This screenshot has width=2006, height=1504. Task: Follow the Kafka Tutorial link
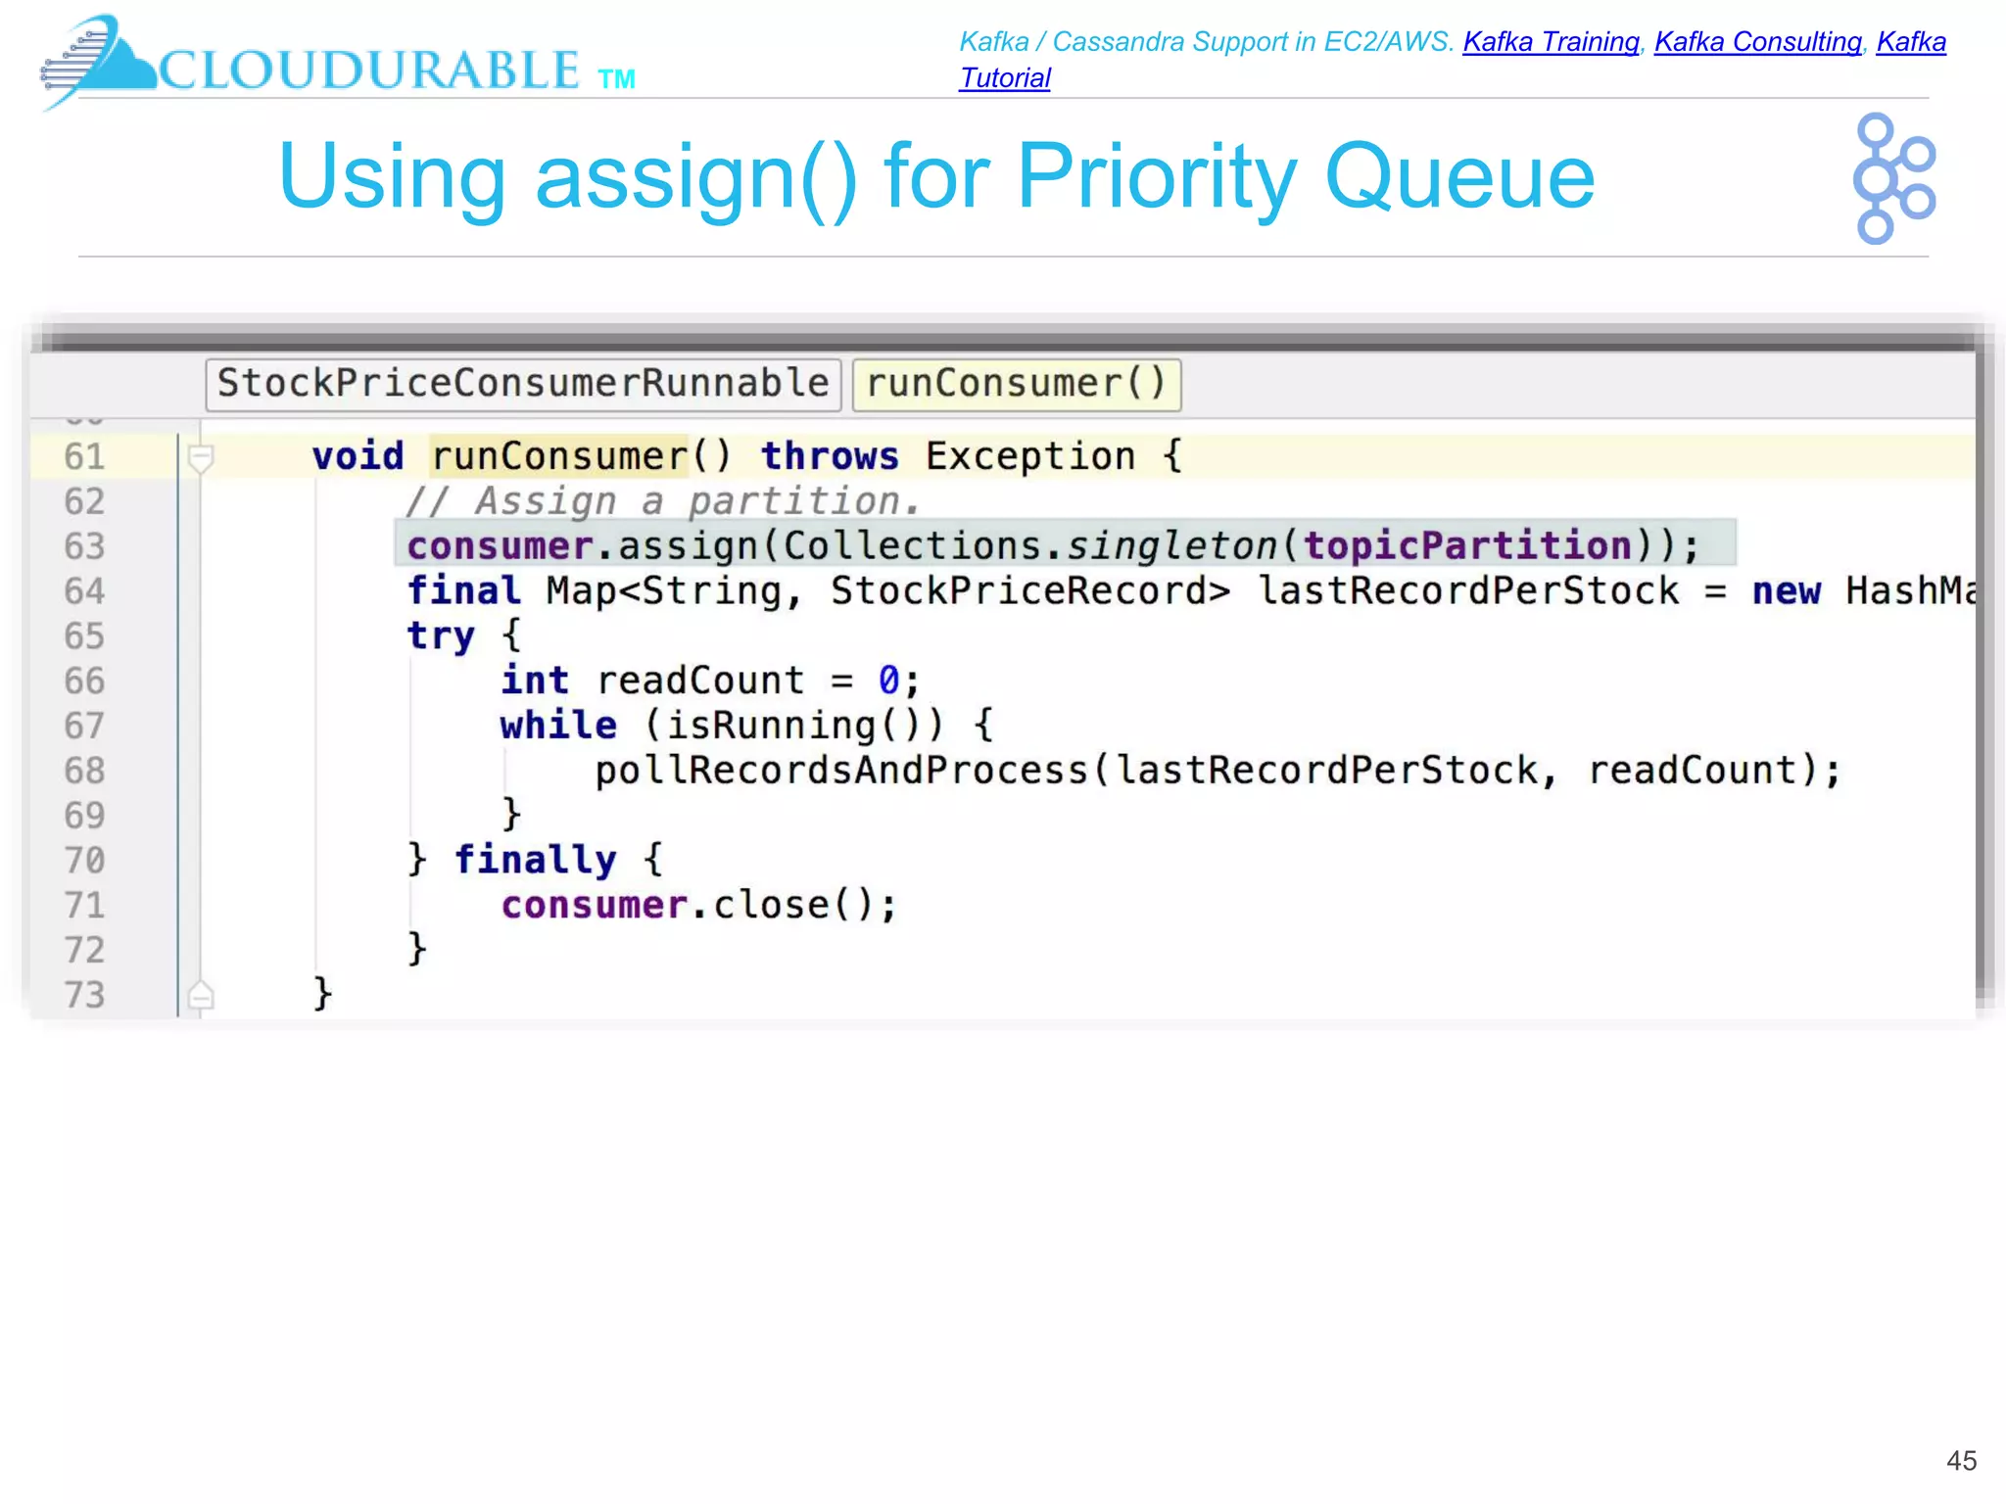tap(1005, 78)
